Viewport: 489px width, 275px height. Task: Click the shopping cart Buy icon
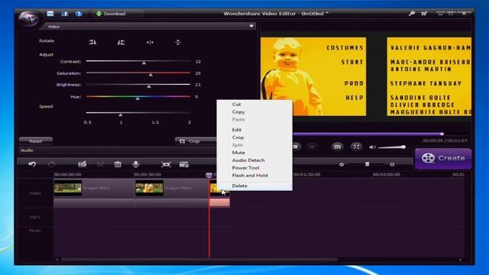click(x=424, y=14)
